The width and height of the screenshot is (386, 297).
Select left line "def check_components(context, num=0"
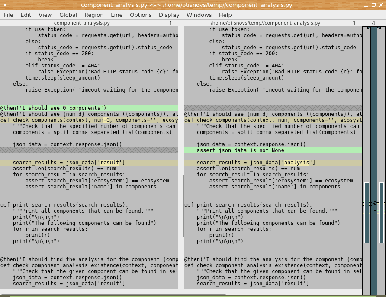point(89,120)
